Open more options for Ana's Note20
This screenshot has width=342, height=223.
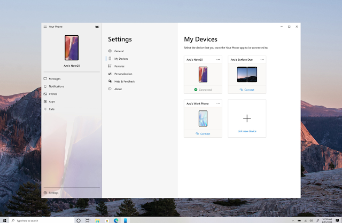[x=218, y=59]
